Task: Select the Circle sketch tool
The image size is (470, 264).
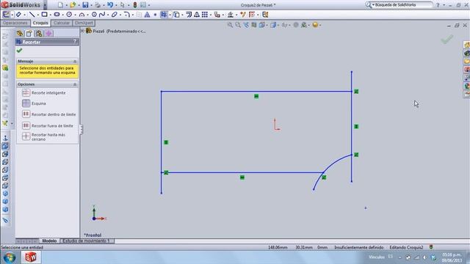Action: pyautogui.click(x=69, y=15)
